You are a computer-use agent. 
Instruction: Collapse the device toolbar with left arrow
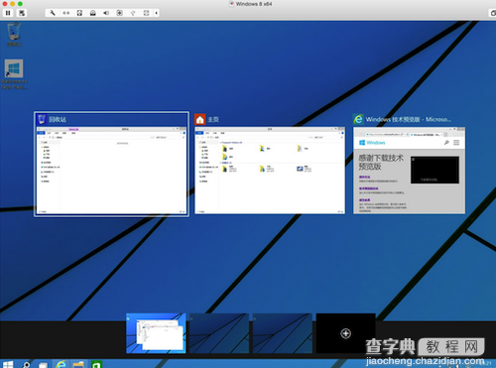pos(156,13)
